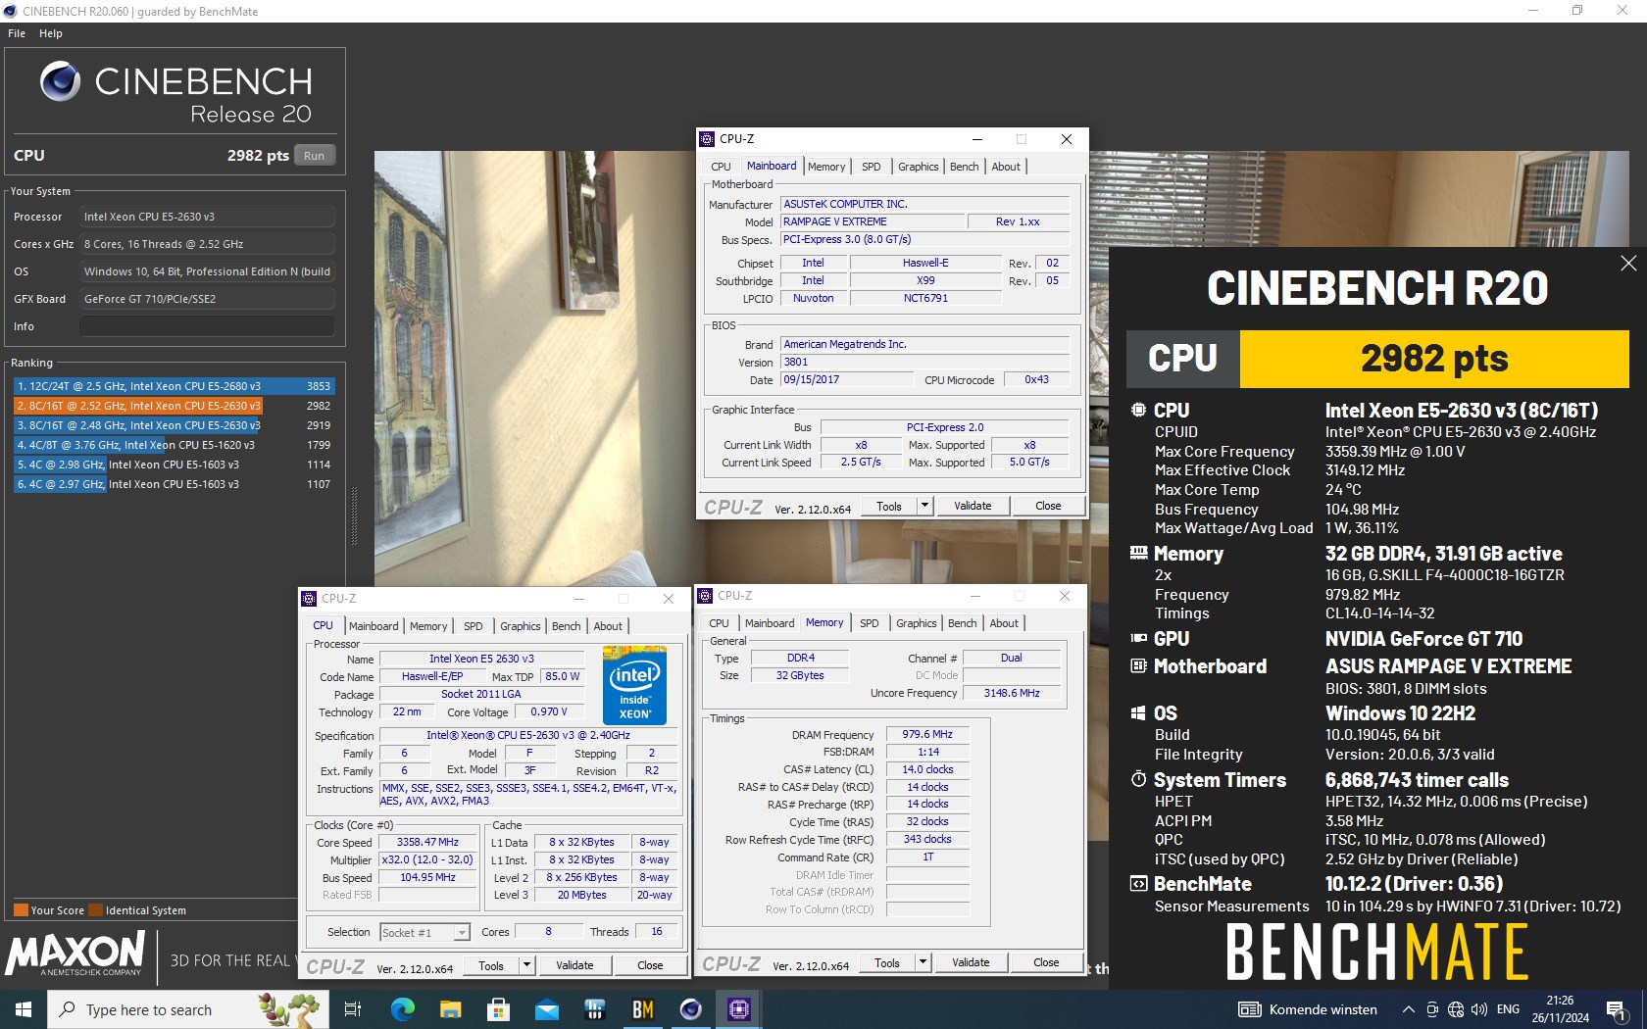Click volume speaker tray icon
1647x1029 pixels.
(x=1479, y=1009)
